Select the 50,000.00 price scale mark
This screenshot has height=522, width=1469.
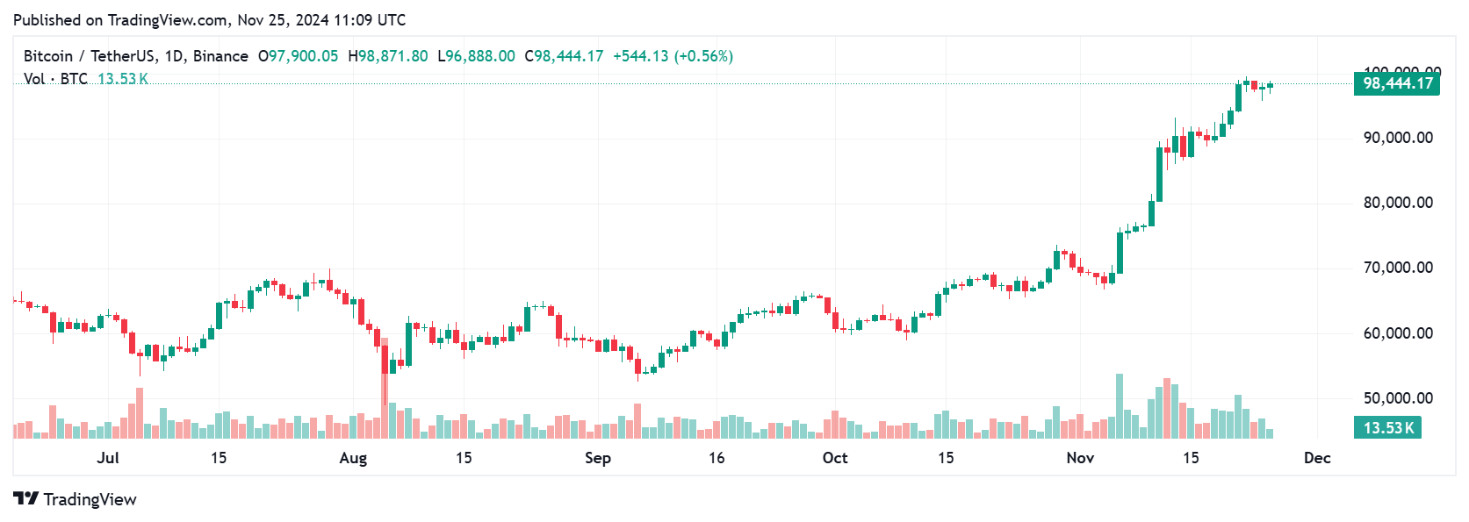coord(1398,398)
